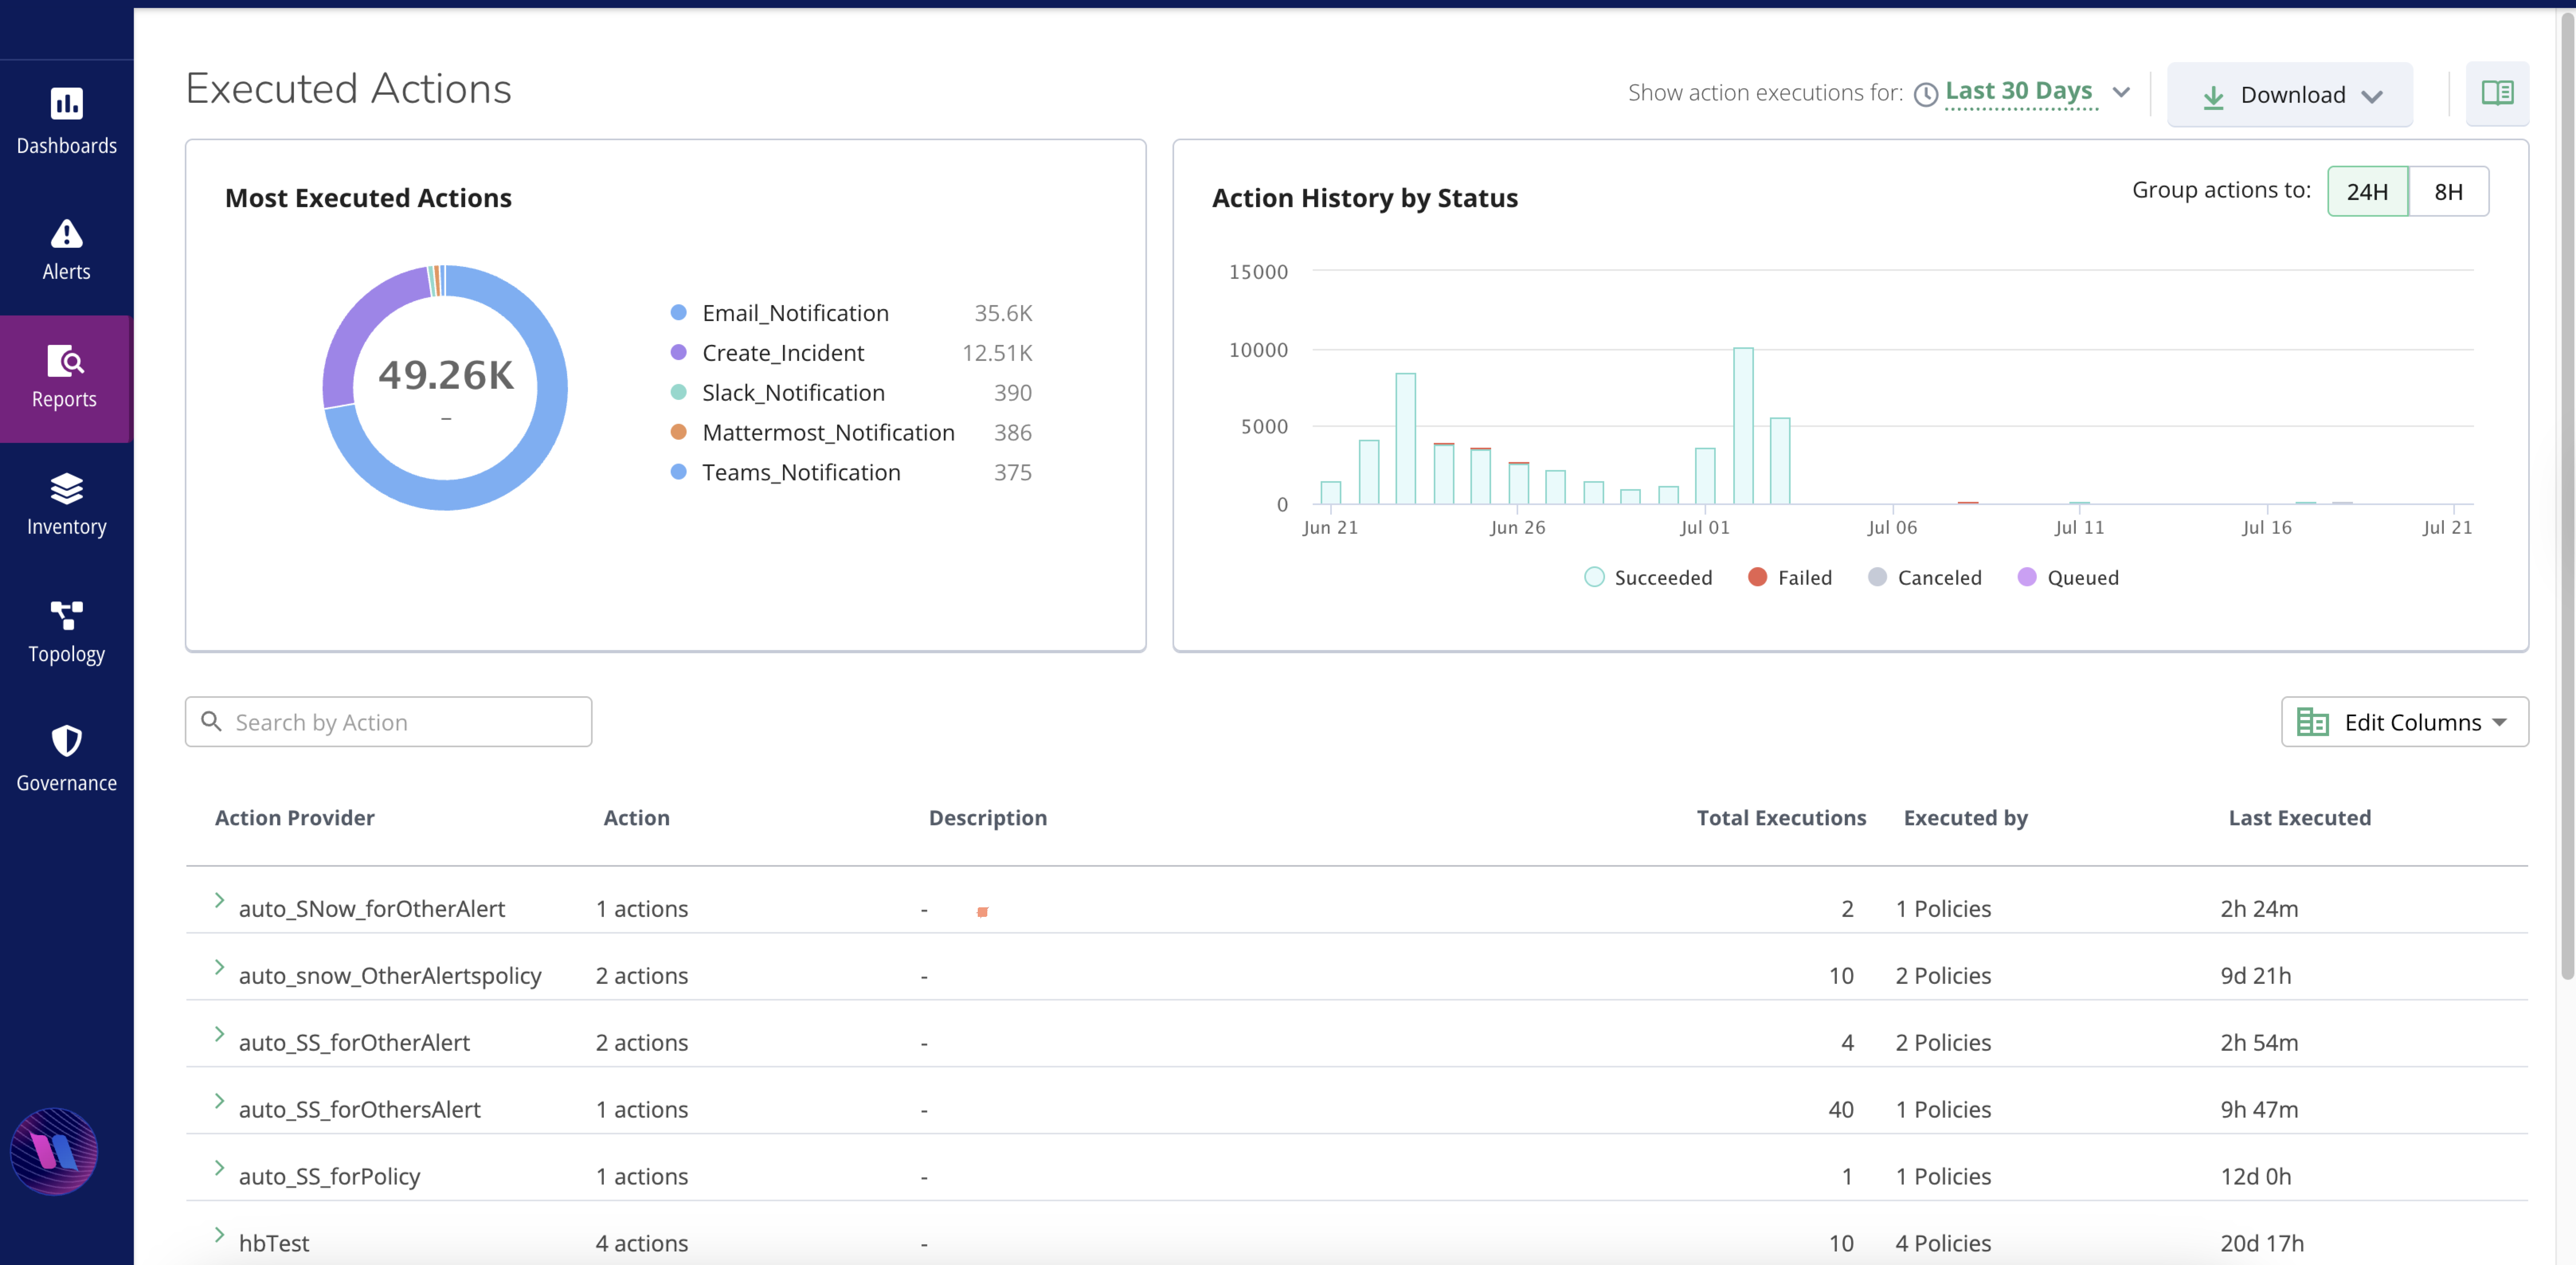The width and height of the screenshot is (2576, 1265).
Task: Open the Alerts warning triangle icon
Action: tap(66, 233)
